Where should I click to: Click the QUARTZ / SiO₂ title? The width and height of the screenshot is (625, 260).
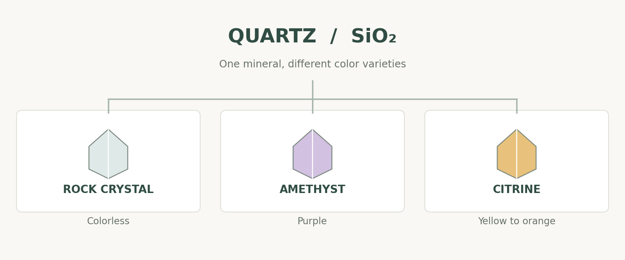pos(312,37)
